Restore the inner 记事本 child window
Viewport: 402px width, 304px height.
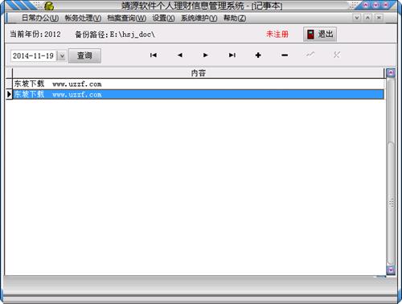click(x=367, y=18)
